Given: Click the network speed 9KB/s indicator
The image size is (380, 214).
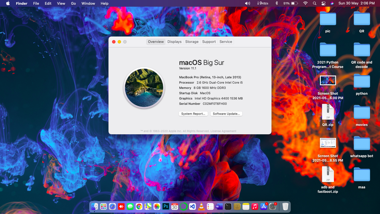Looking at the screenshot, I should coord(263,3).
